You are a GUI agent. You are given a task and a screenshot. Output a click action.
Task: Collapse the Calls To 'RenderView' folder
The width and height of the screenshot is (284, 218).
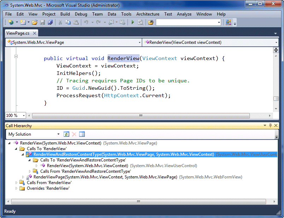click(x=16, y=149)
